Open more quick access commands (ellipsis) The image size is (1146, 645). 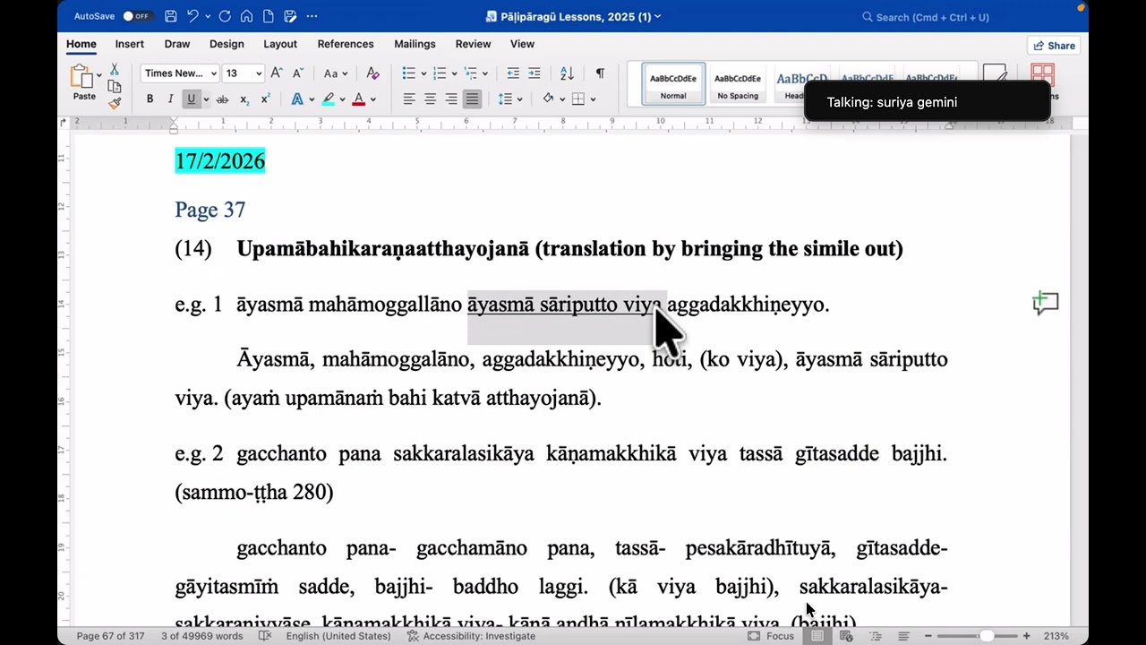pos(312,16)
